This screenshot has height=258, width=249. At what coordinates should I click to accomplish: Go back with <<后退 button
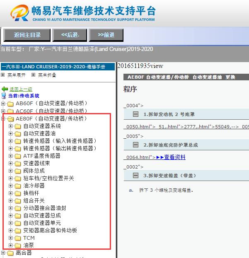(70, 35)
